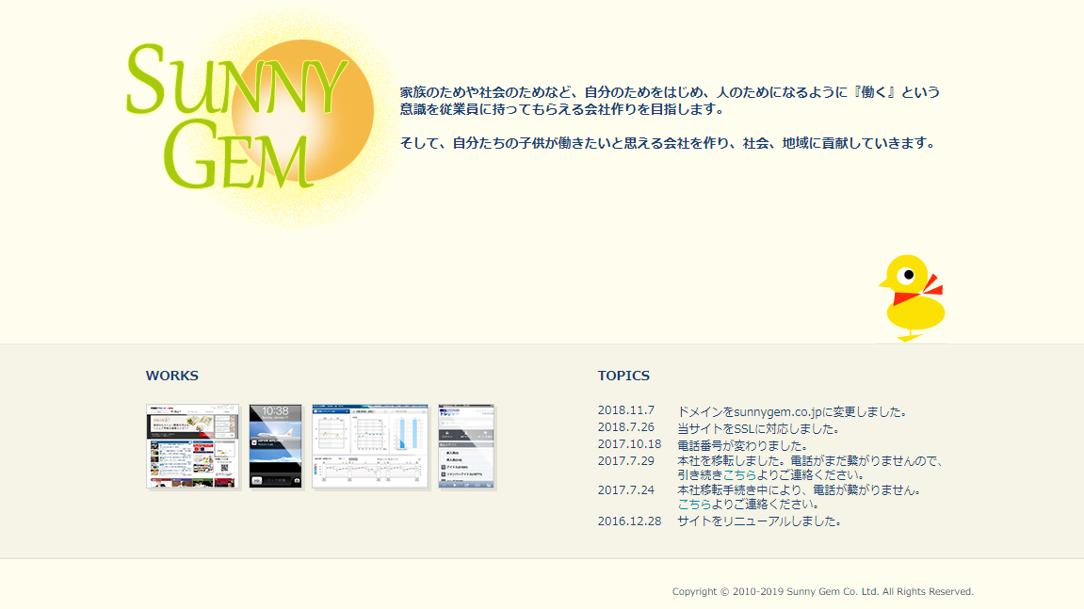
Task: Open the first WORKS website thumbnail
Action: pos(192,446)
